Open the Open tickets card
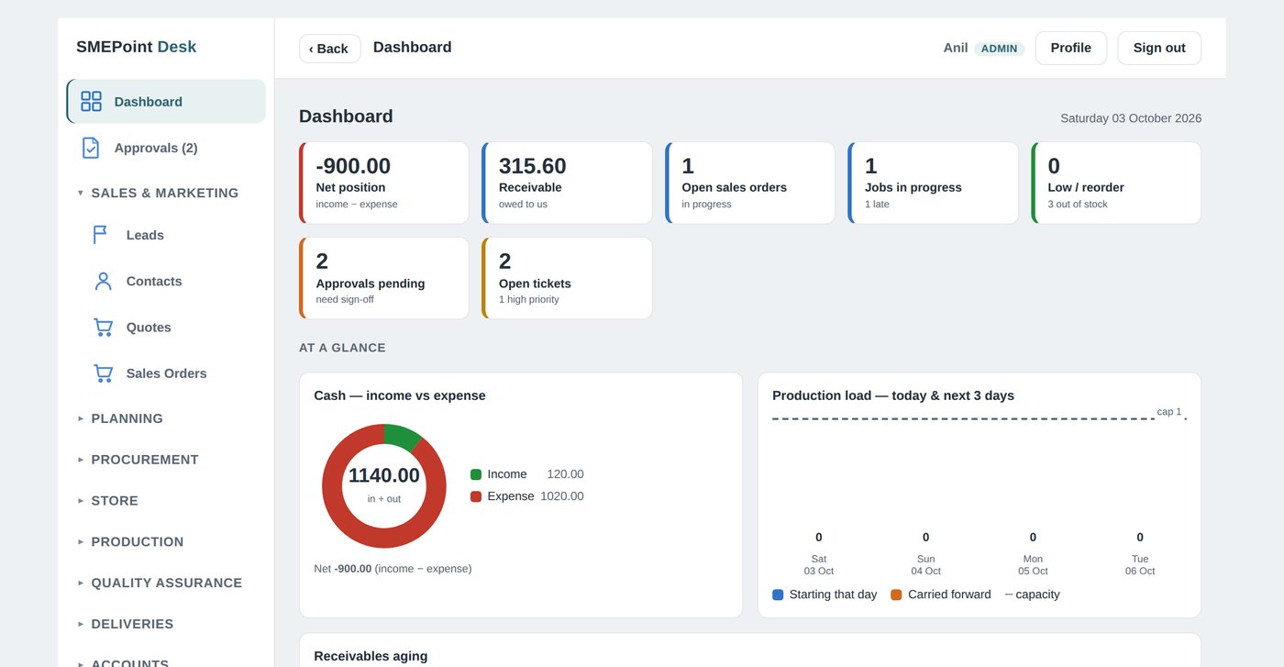 tap(567, 278)
